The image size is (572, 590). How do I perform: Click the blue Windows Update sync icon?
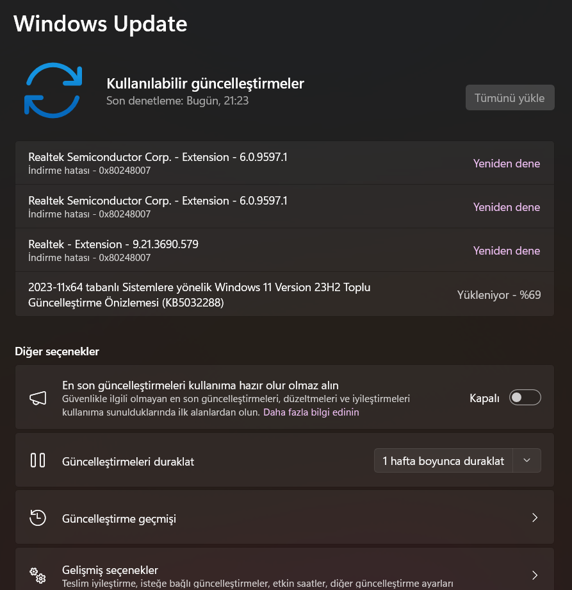click(53, 90)
